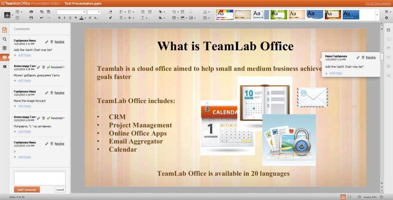
Task: Zoom in with the plus button
Action: click(381, 197)
